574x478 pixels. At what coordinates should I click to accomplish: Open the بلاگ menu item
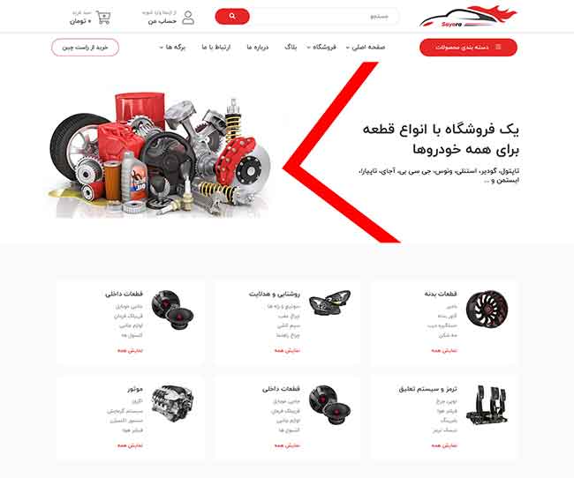(291, 47)
